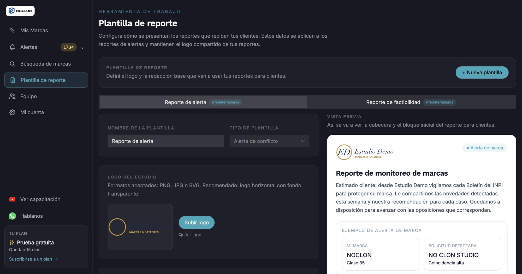Image resolution: width=522 pixels, height=274 pixels.
Task: Expand the Alertas submenu chevron
Action: [x=82, y=48]
